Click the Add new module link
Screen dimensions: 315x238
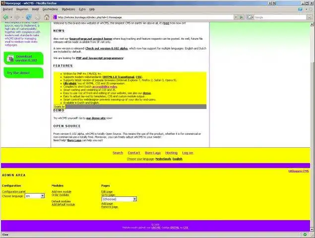[x=62, y=191]
